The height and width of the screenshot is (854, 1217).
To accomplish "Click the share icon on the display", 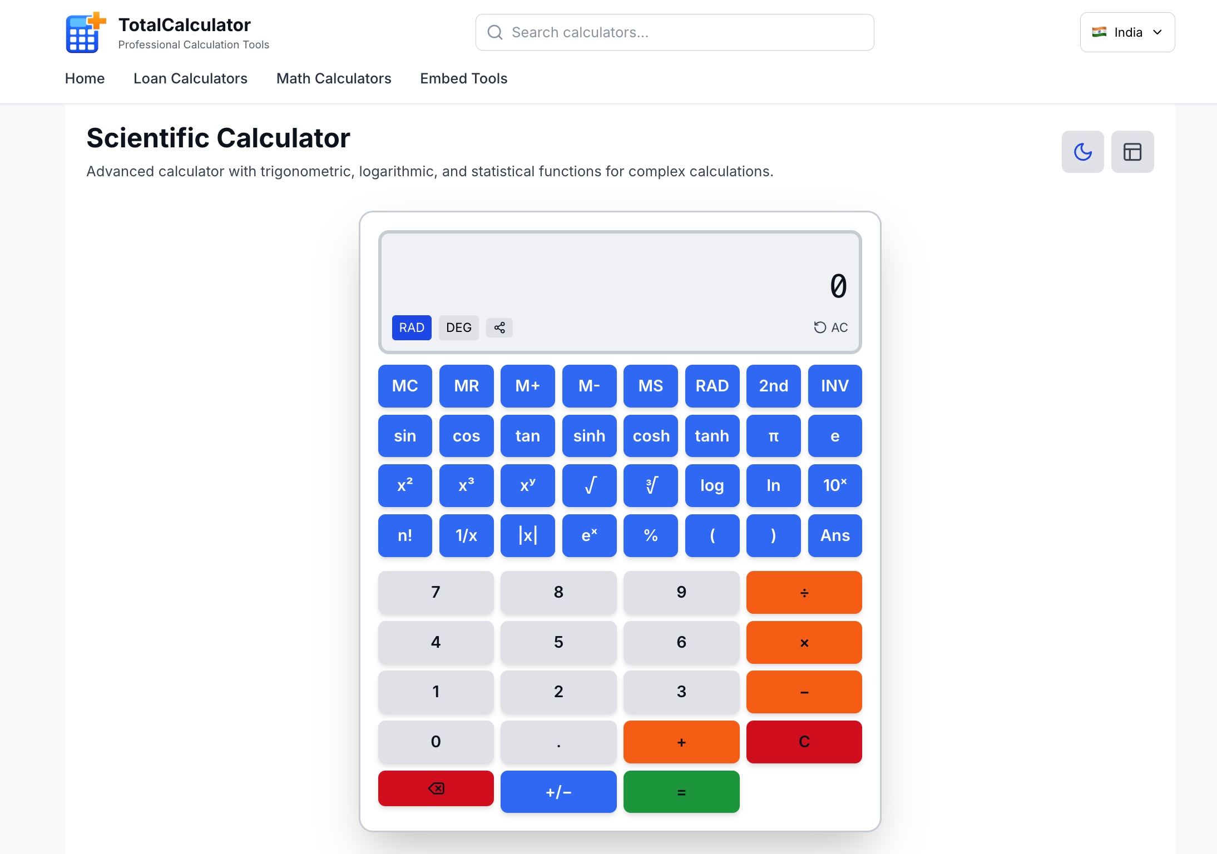I will [499, 327].
